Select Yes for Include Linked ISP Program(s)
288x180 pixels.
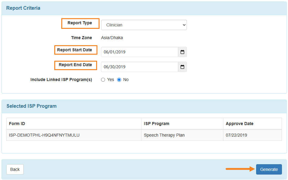(x=103, y=80)
